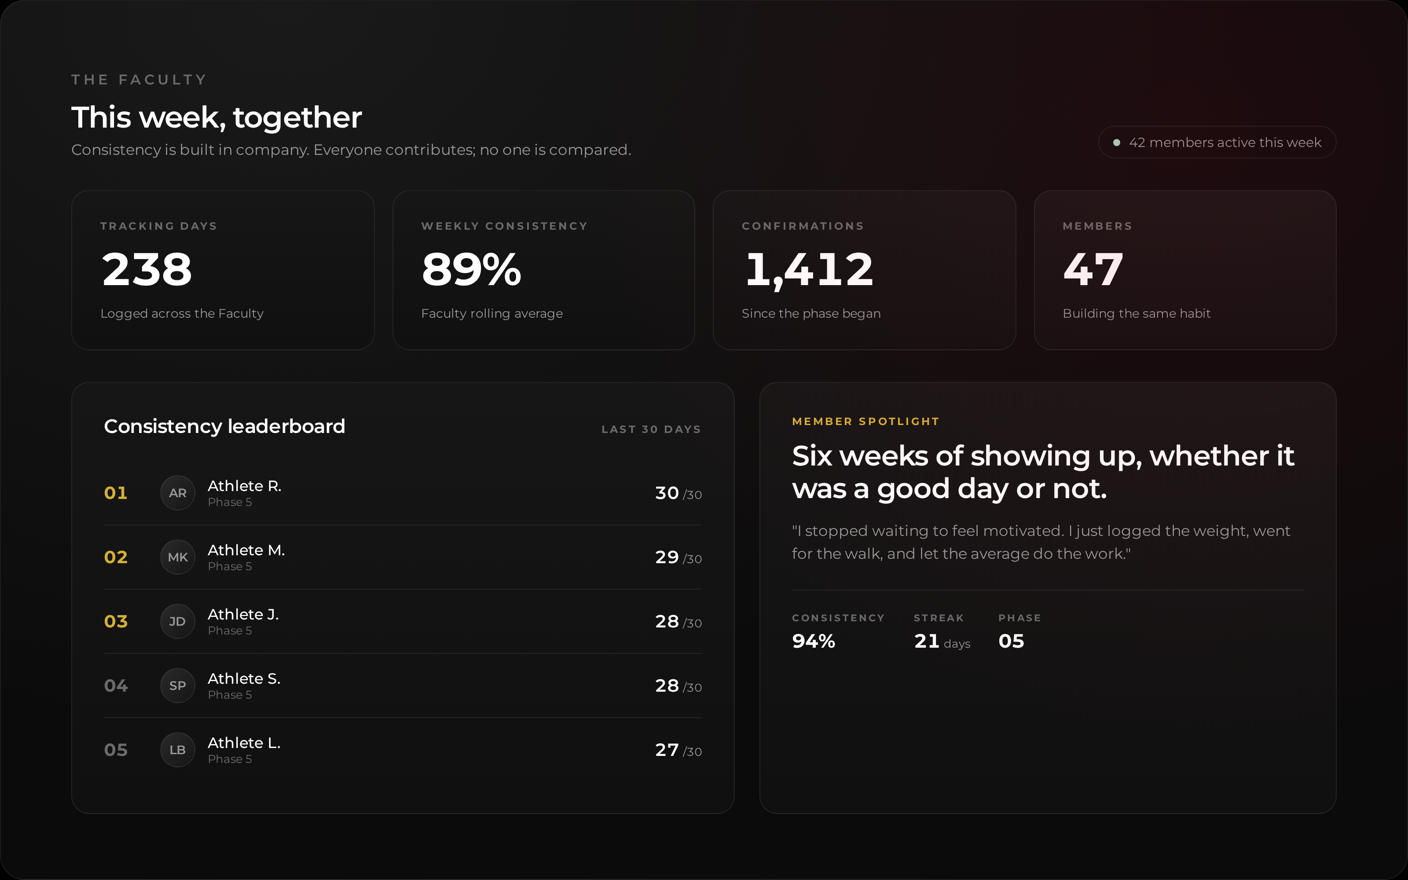Open the Confirmations 1,412 card
The height and width of the screenshot is (880, 1408).
tap(864, 270)
